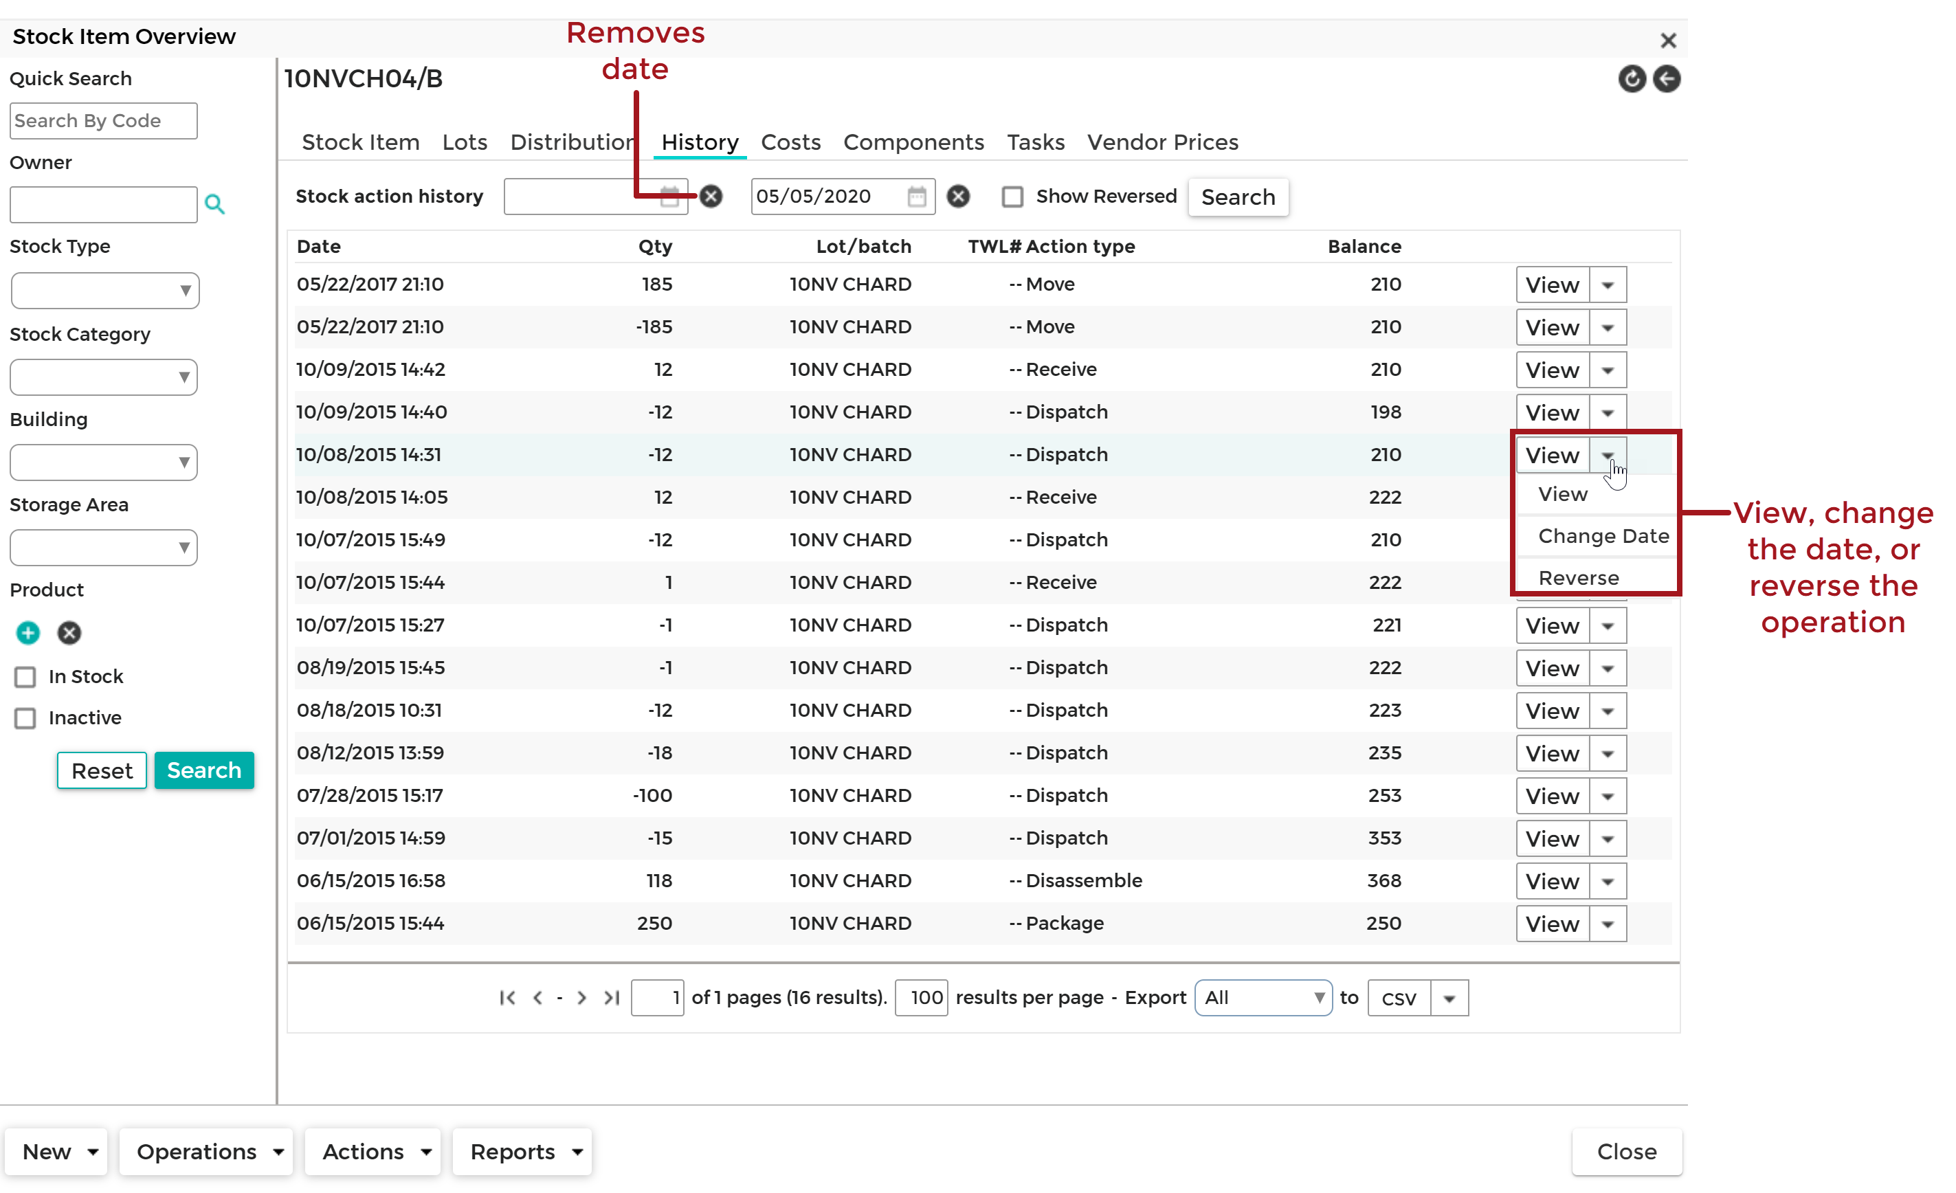This screenshot has width=1956, height=1193.
Task: Clear the 05/05/2020 end date
Action: coord(958,196)
